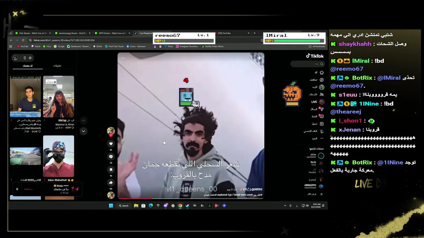Open Messages paper-plane icon in sidebar
The width and height of the screenshot is (424, 238).
coord(321,109)
